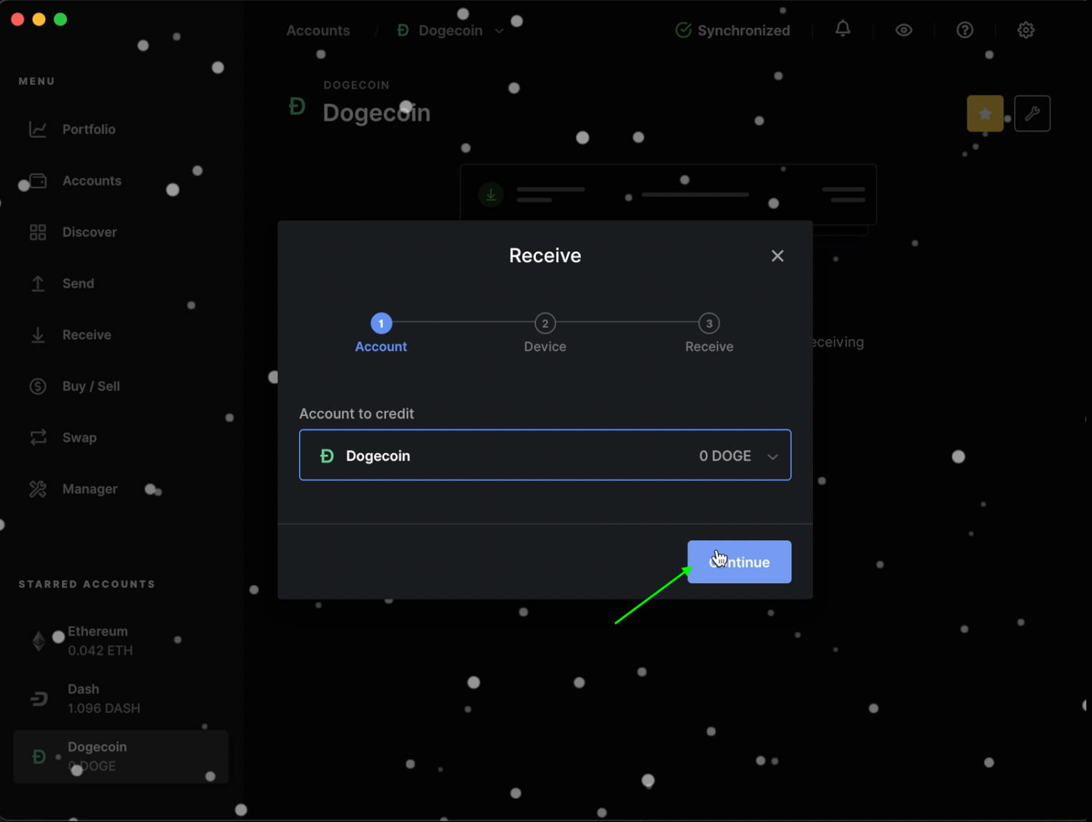Screen dimensions: 1092x822
Task: Click Accounts breadcrumb link in header
Action: (x=318, y=31)
